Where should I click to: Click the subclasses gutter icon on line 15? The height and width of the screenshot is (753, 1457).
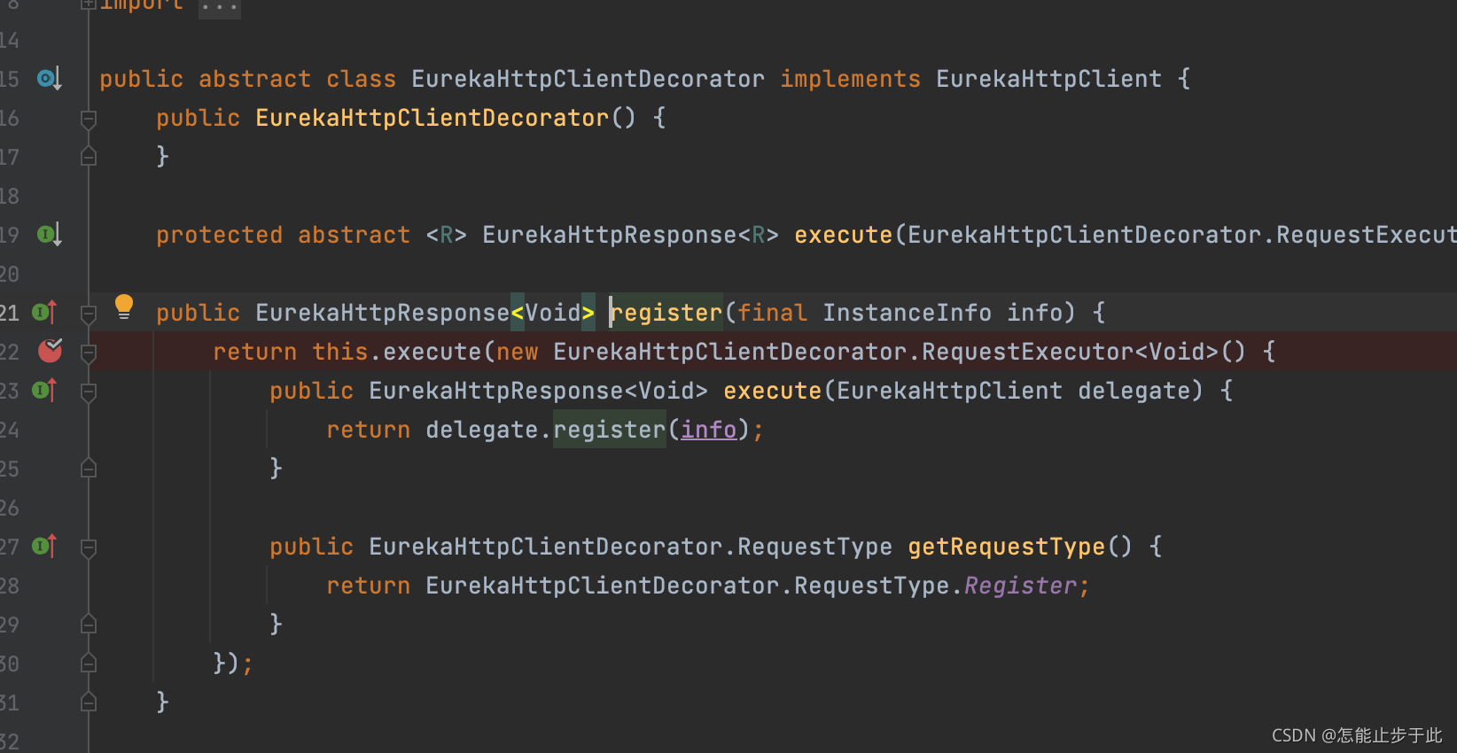click(x=49, y=79)
